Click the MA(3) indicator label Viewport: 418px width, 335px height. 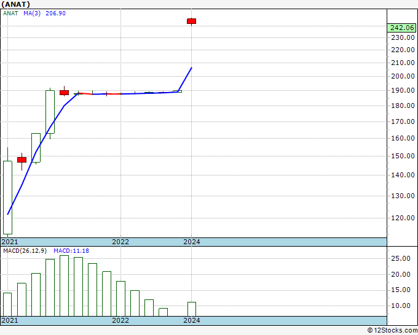[x=32, y=13]
